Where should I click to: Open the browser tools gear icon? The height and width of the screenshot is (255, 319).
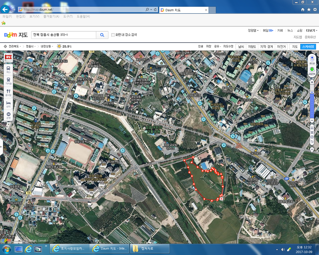click(315, 10)
